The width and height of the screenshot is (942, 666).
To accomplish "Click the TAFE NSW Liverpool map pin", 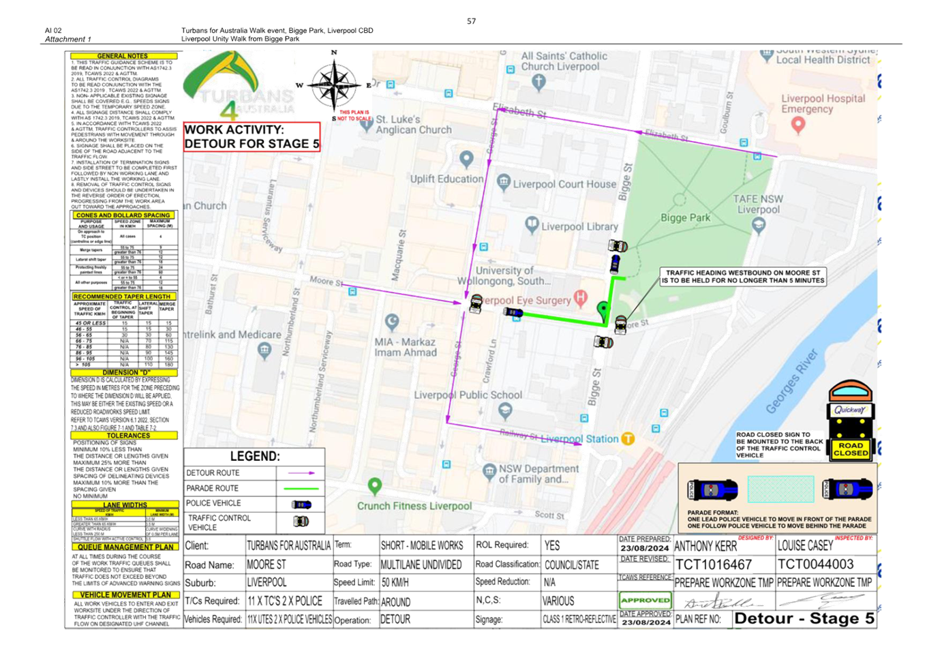I will click(758, 226).
